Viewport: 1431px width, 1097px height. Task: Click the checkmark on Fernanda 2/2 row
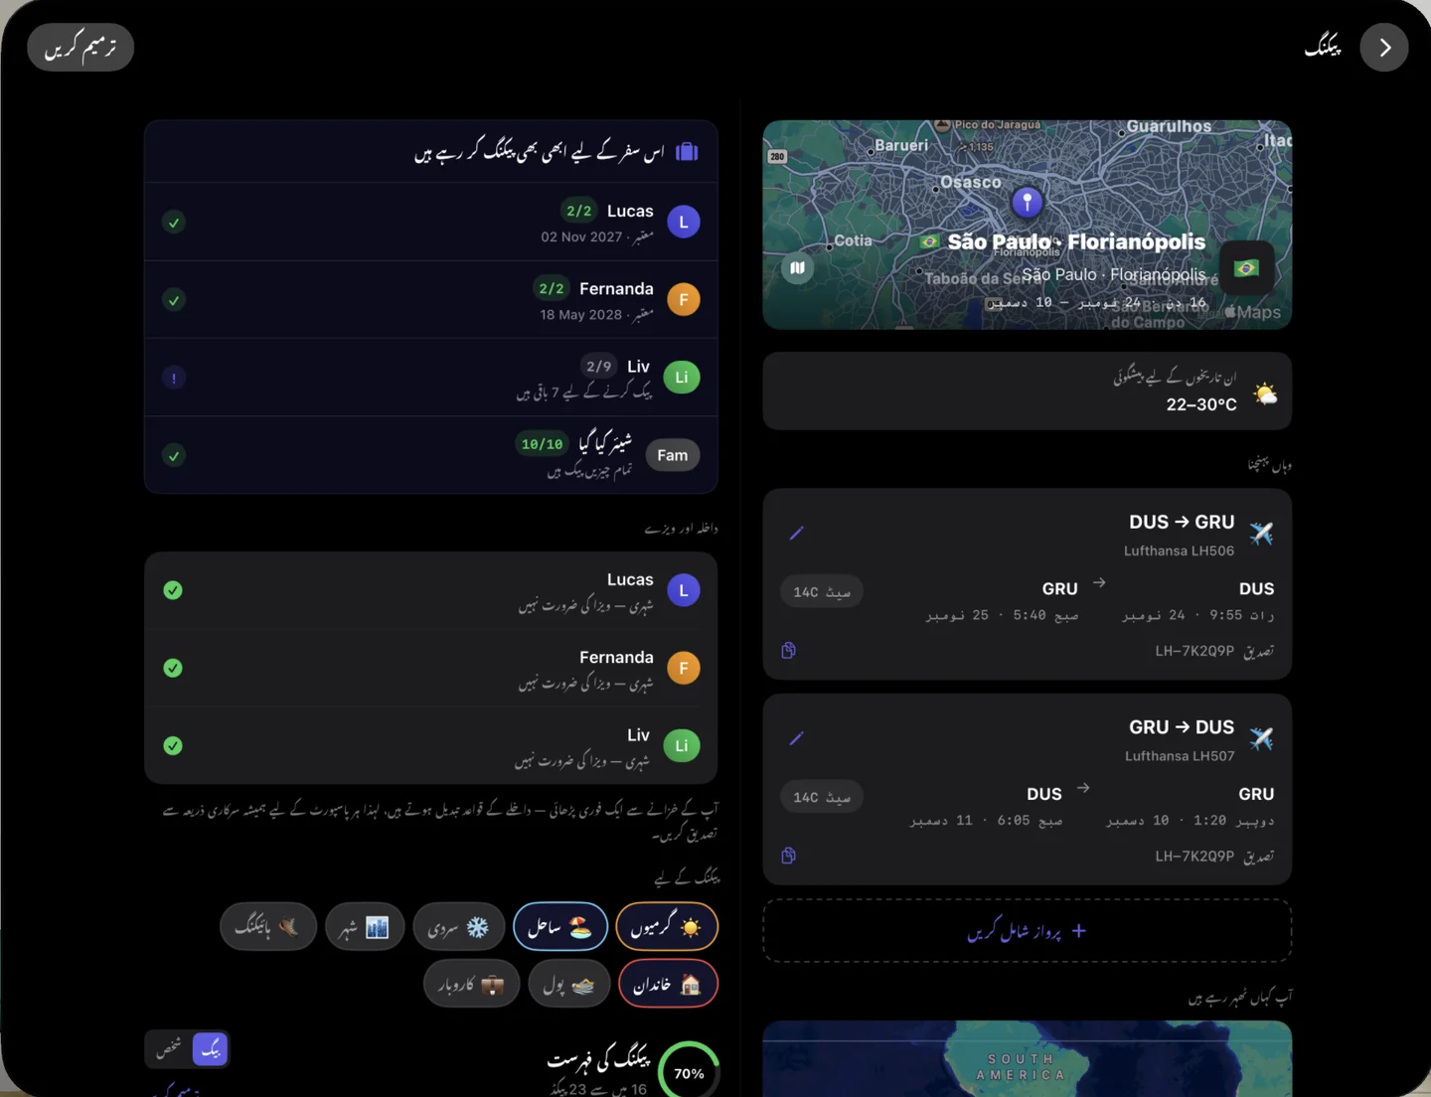[174, 300]
